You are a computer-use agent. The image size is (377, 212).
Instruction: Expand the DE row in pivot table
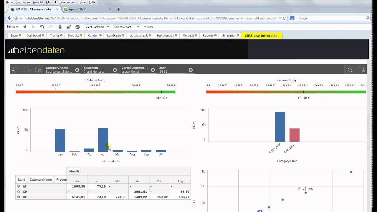point(18,197)
